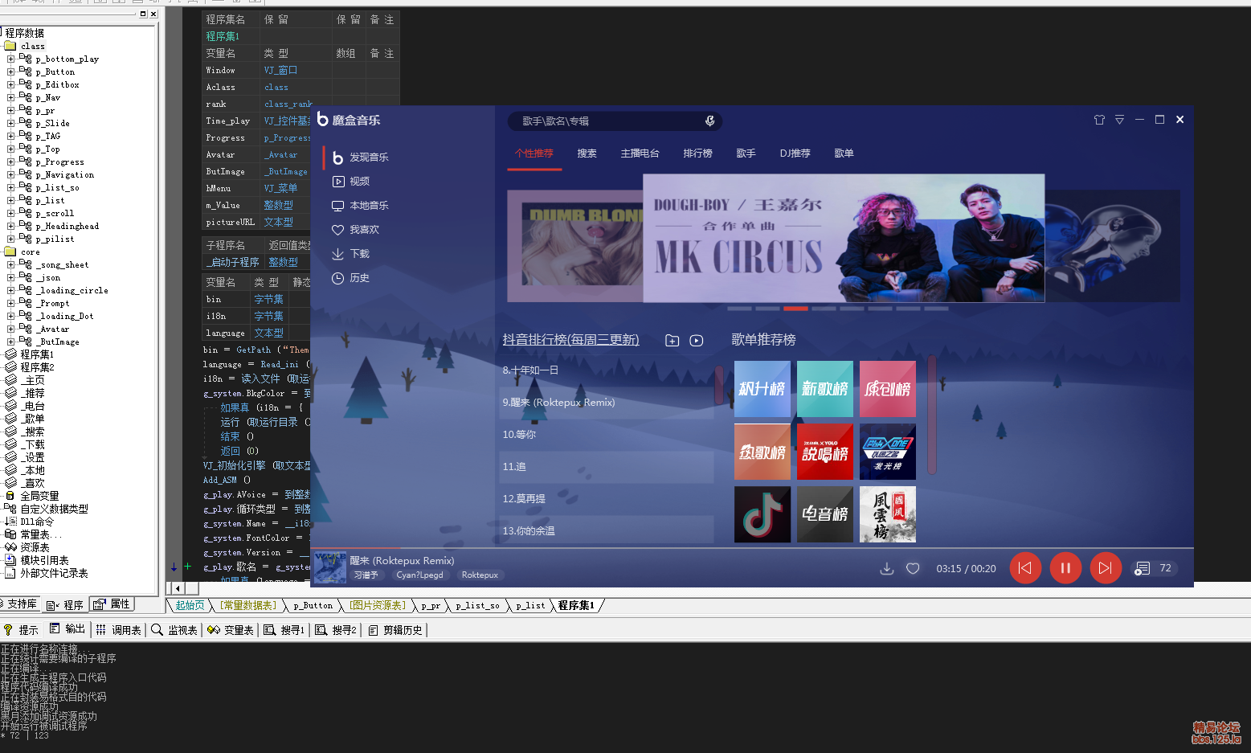1251x753 pixels.
Task: Open the DJ推荐 tab
Action: (795, 153)
